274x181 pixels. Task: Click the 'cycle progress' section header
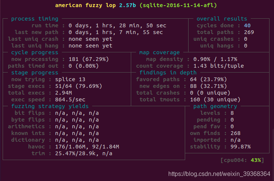34,52
